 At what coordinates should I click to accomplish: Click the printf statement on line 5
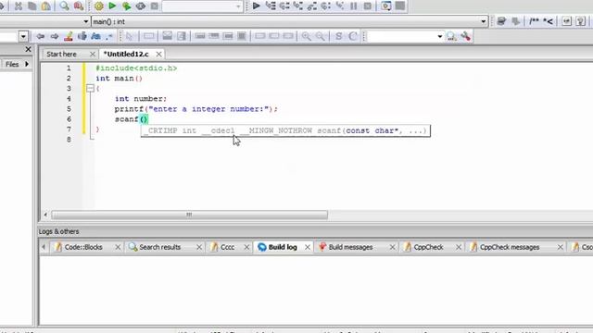click(x=196, y=109)
